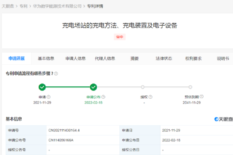Screen dimensions: 233x155
Task: Click the 申请 step green checkmark
Action: pyautogui.click(x=42, y=87)
